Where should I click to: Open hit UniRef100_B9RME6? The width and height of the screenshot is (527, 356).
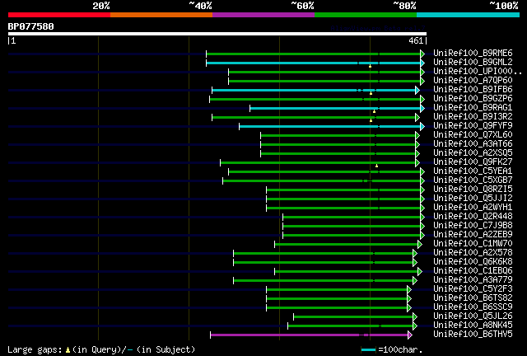click(473, 54)
